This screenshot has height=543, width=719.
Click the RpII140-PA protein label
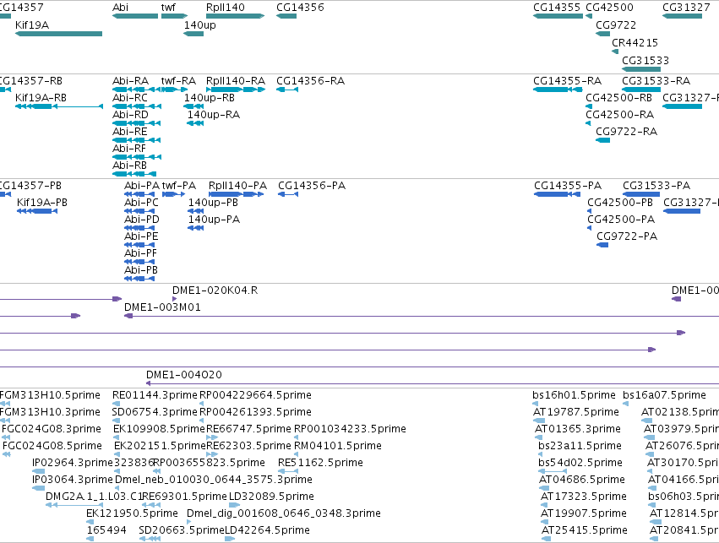click(237, 186)
